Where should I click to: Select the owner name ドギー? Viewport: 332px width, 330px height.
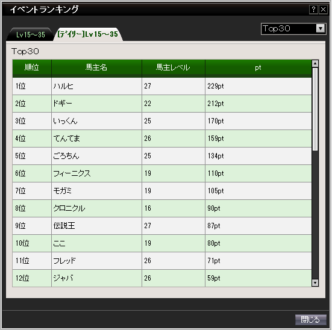(63, 104)
